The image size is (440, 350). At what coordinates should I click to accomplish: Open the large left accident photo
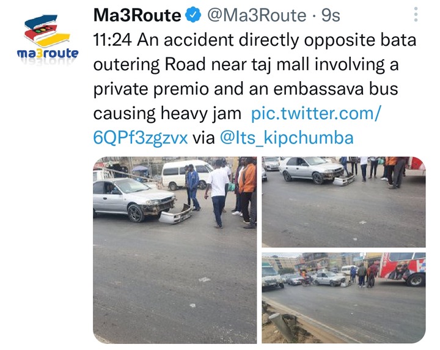point(175,250)
